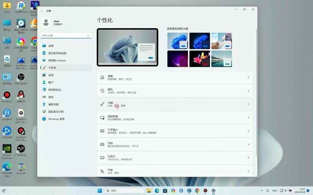The width and height of the screenshot is (313, 195).
Task: Show hidden system tray icons
Action: (262, 191)
